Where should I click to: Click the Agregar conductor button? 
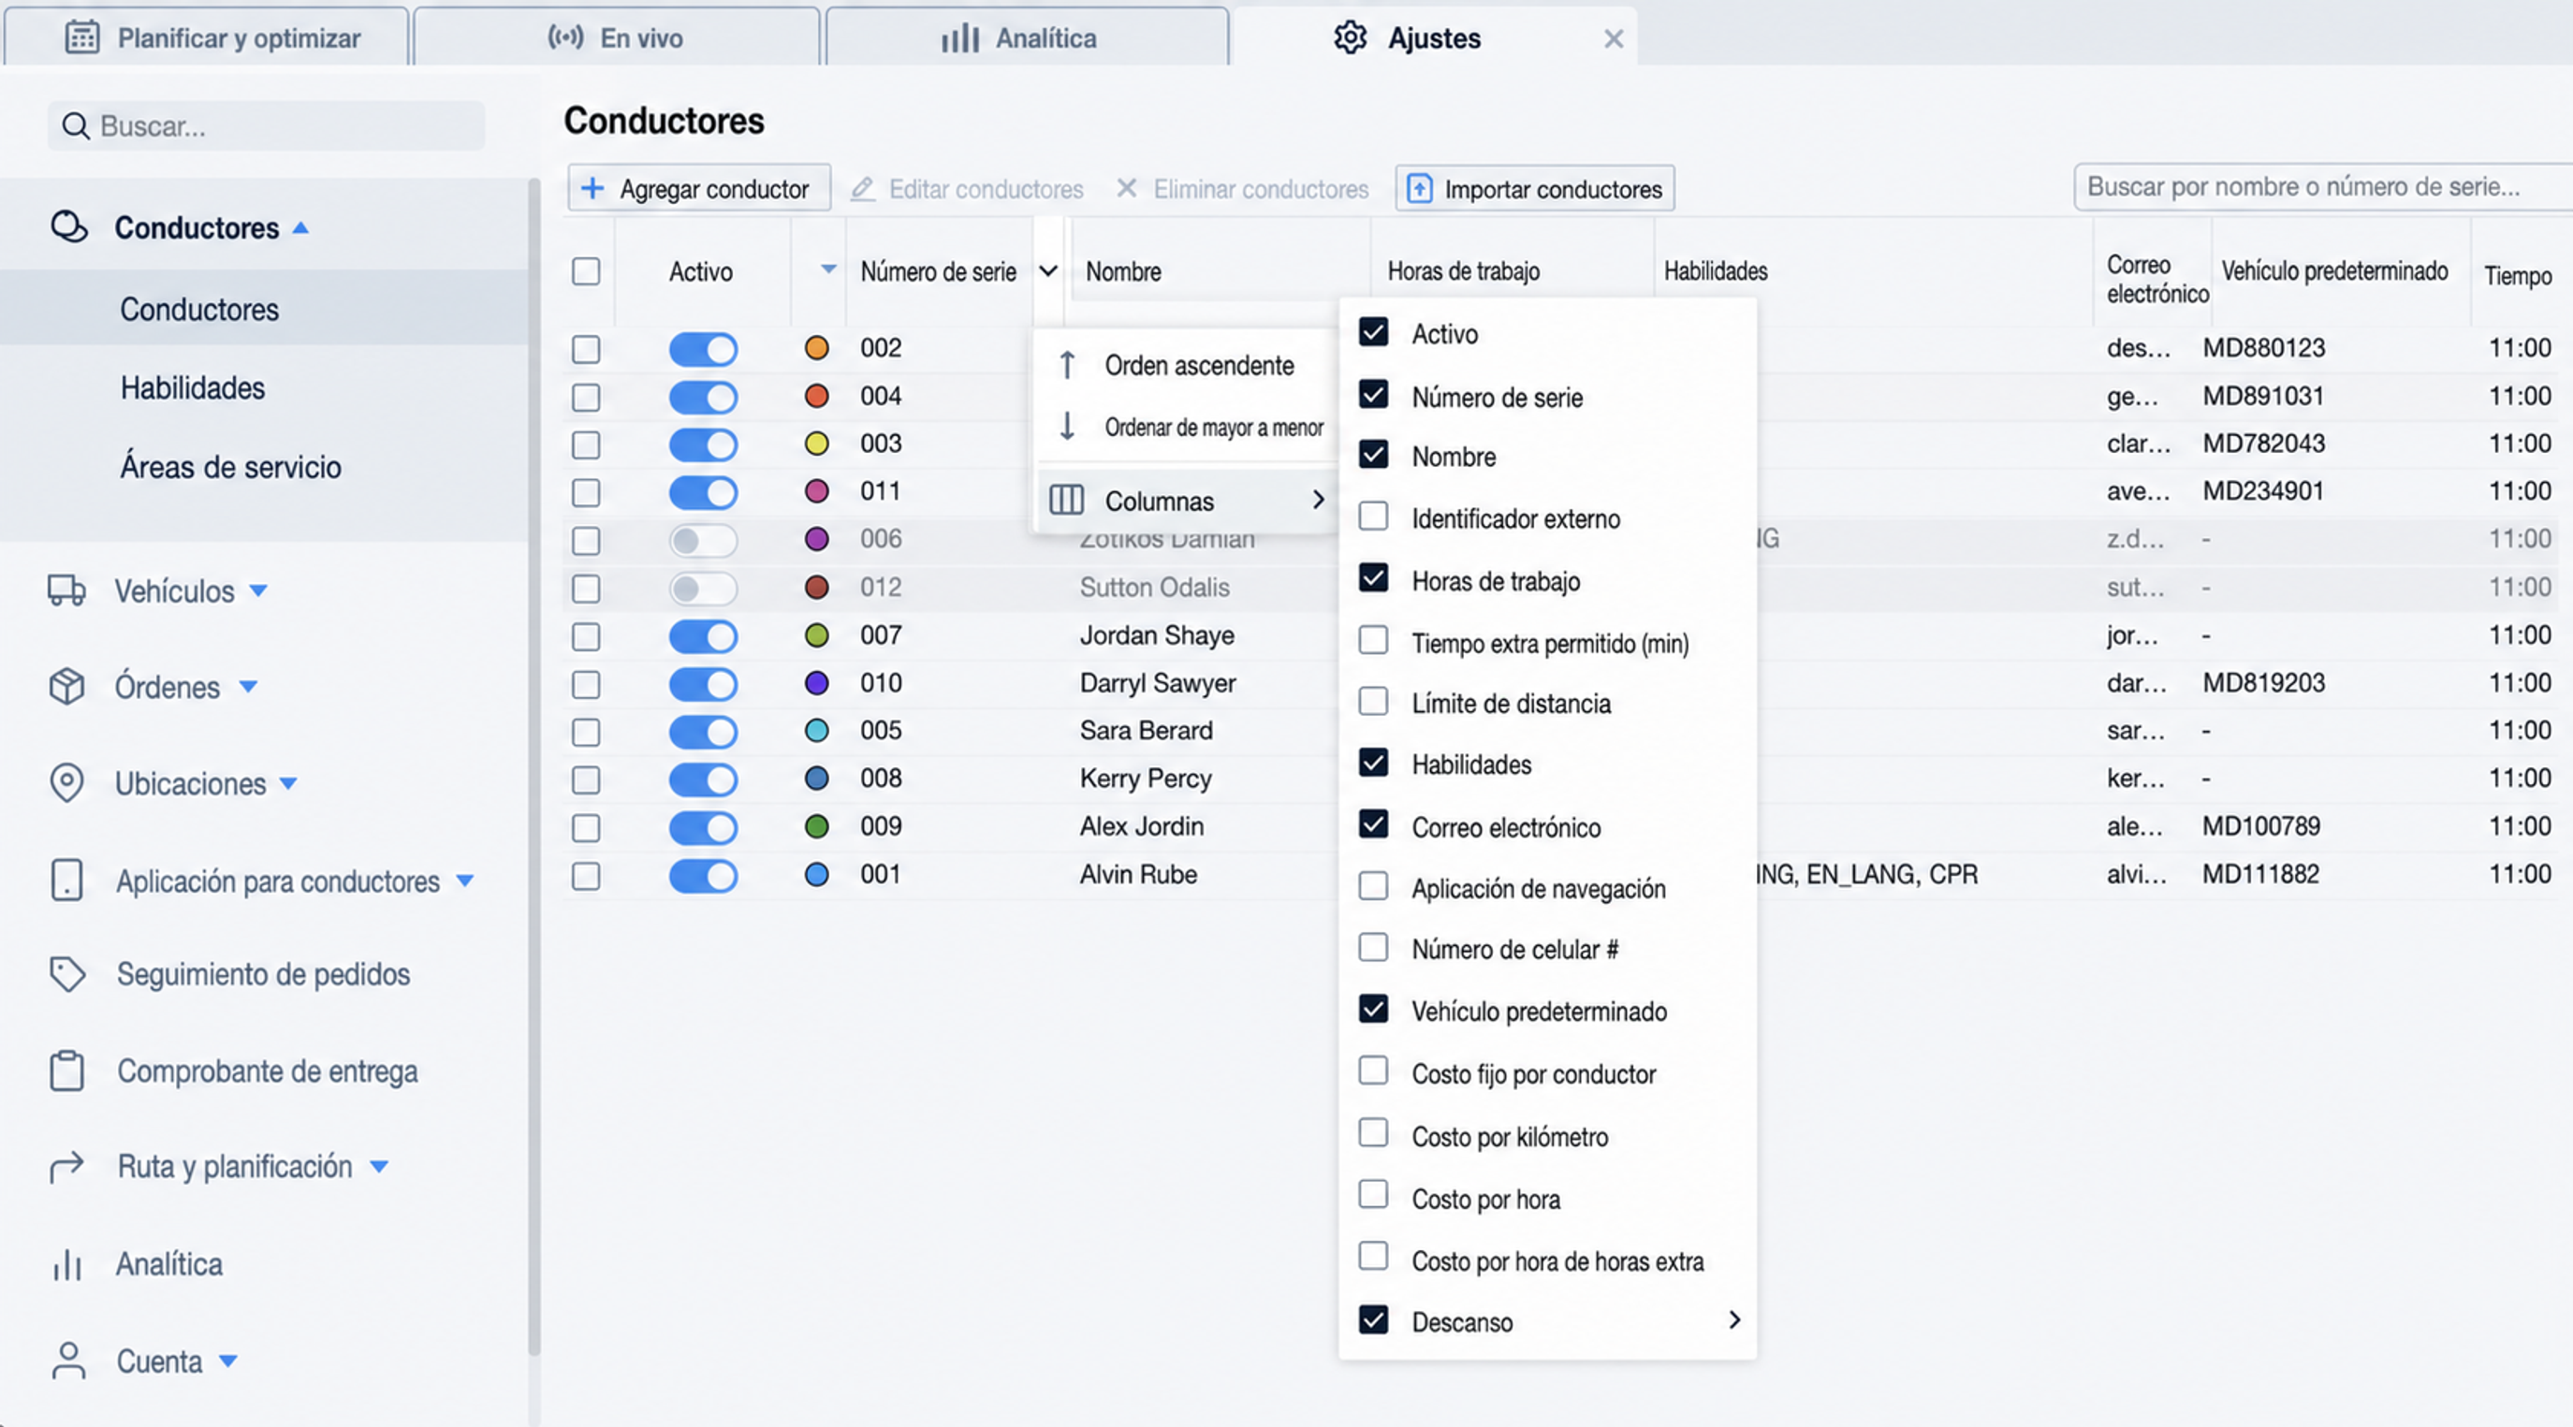(699, 189)
